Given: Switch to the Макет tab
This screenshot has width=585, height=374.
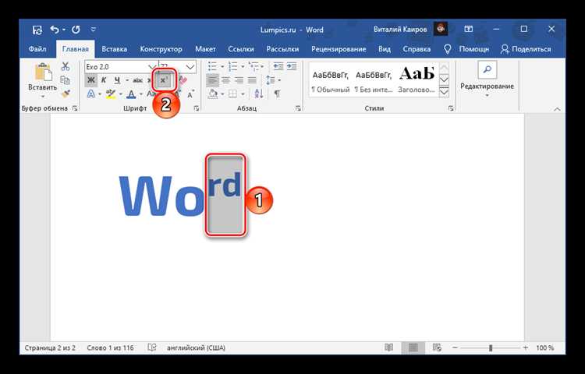Looking at the screenshot, I should coord(205,49).
